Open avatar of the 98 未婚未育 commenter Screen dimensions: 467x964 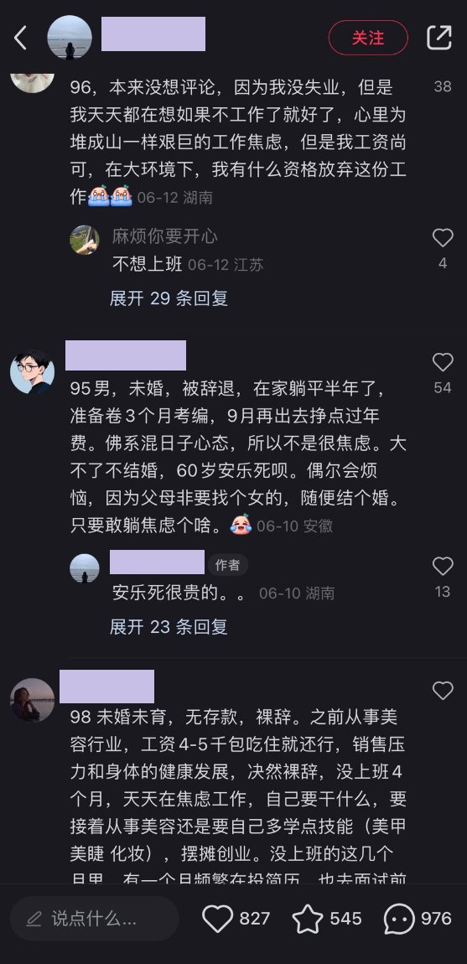click(33, 700)
